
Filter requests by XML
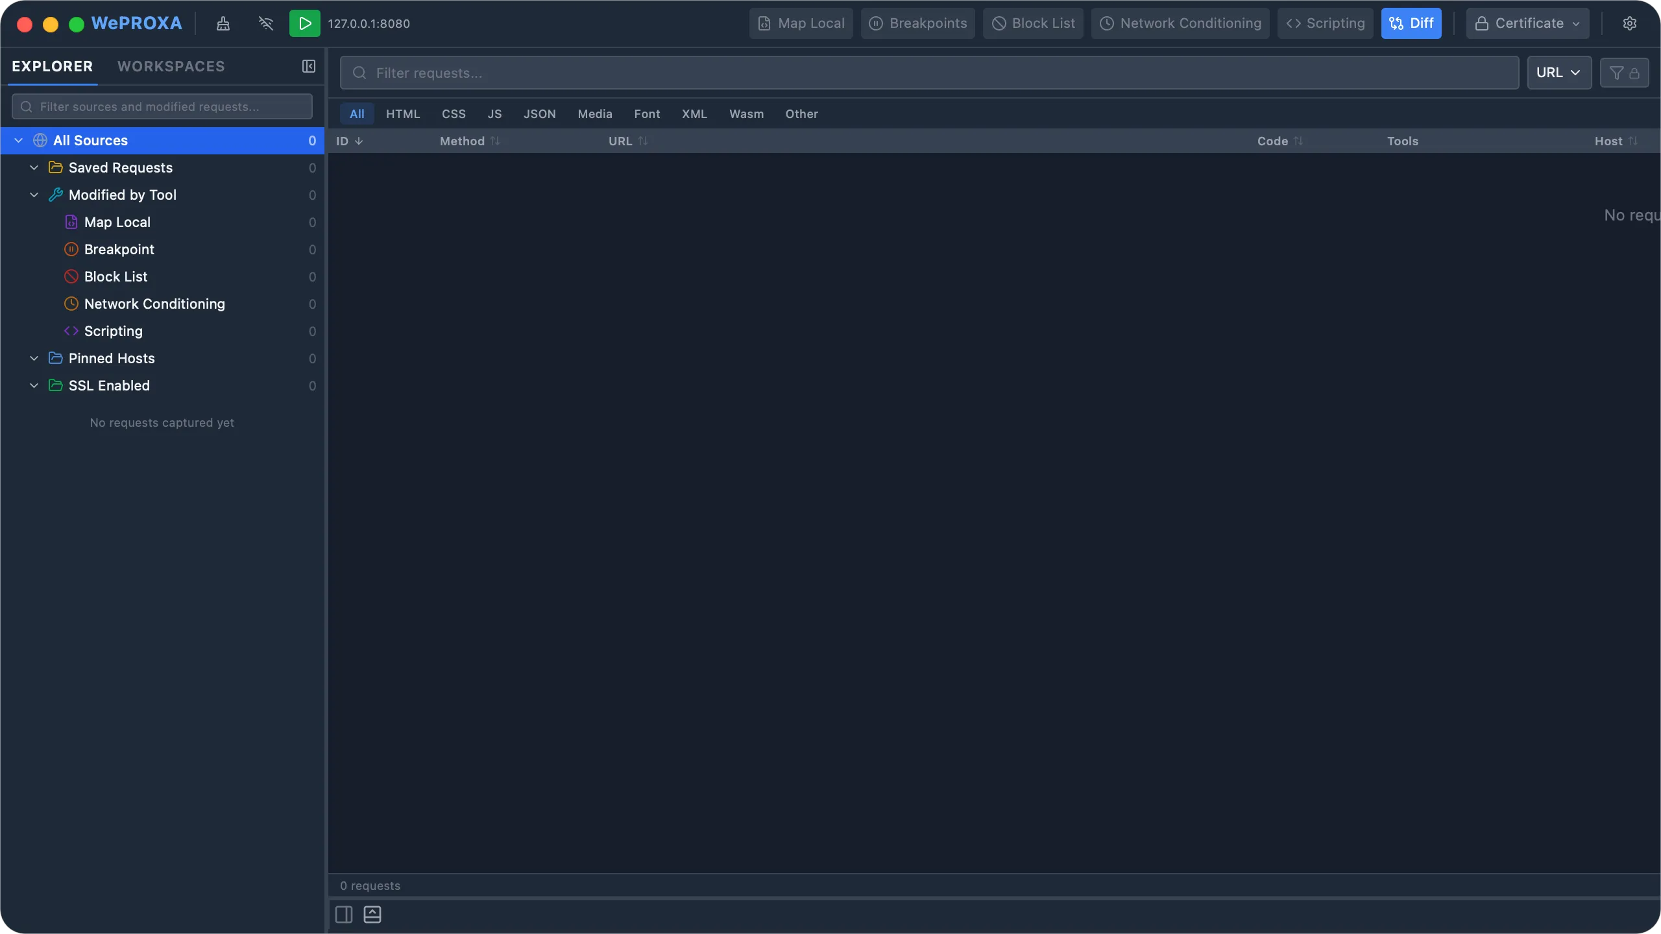[x=694, y=114]
